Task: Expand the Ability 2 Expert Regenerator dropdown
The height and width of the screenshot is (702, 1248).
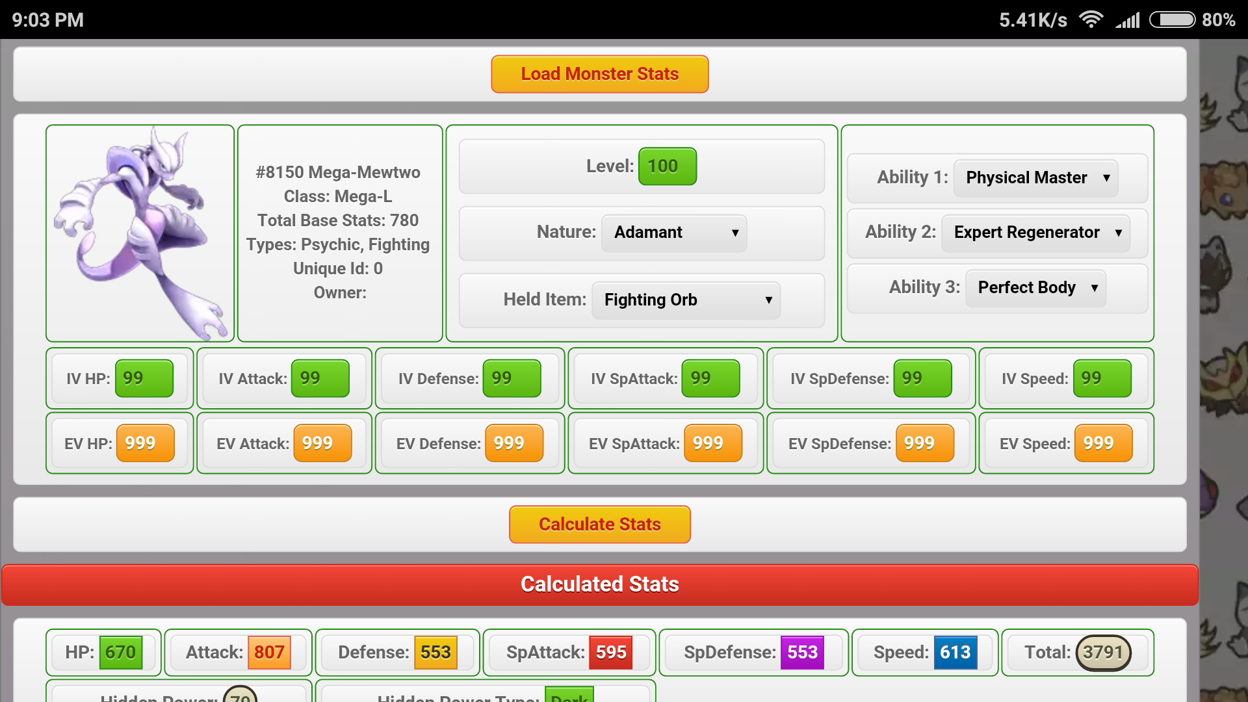Action: pos(1035,233)
